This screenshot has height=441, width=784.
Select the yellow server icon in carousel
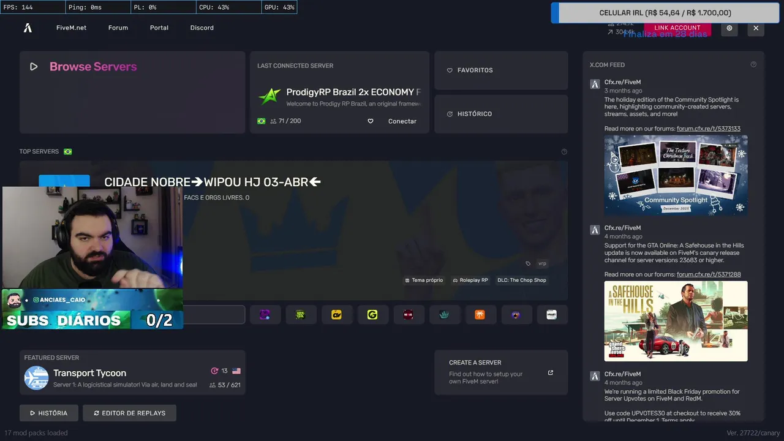(336, 315)
